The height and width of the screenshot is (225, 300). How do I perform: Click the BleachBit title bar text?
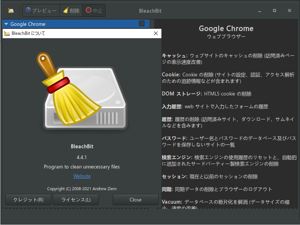(150, 10)
